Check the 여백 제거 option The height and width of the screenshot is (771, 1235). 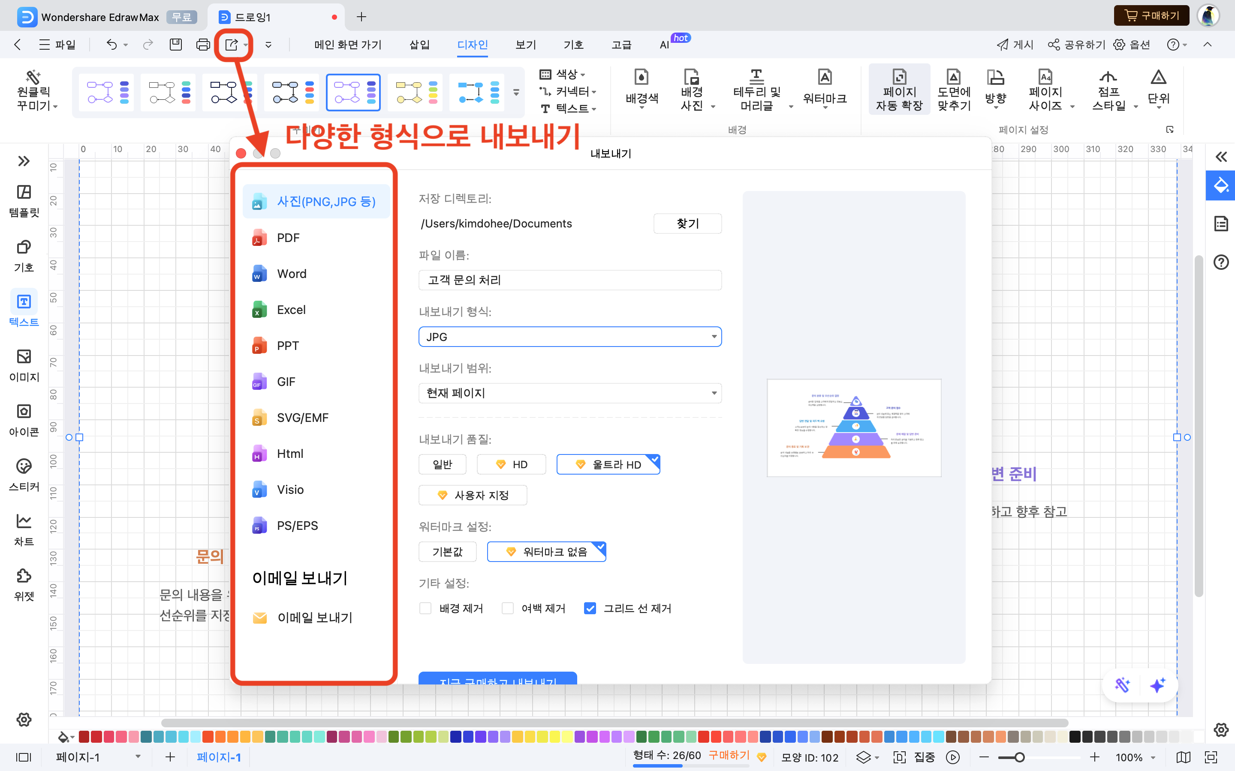click(507, 608)
